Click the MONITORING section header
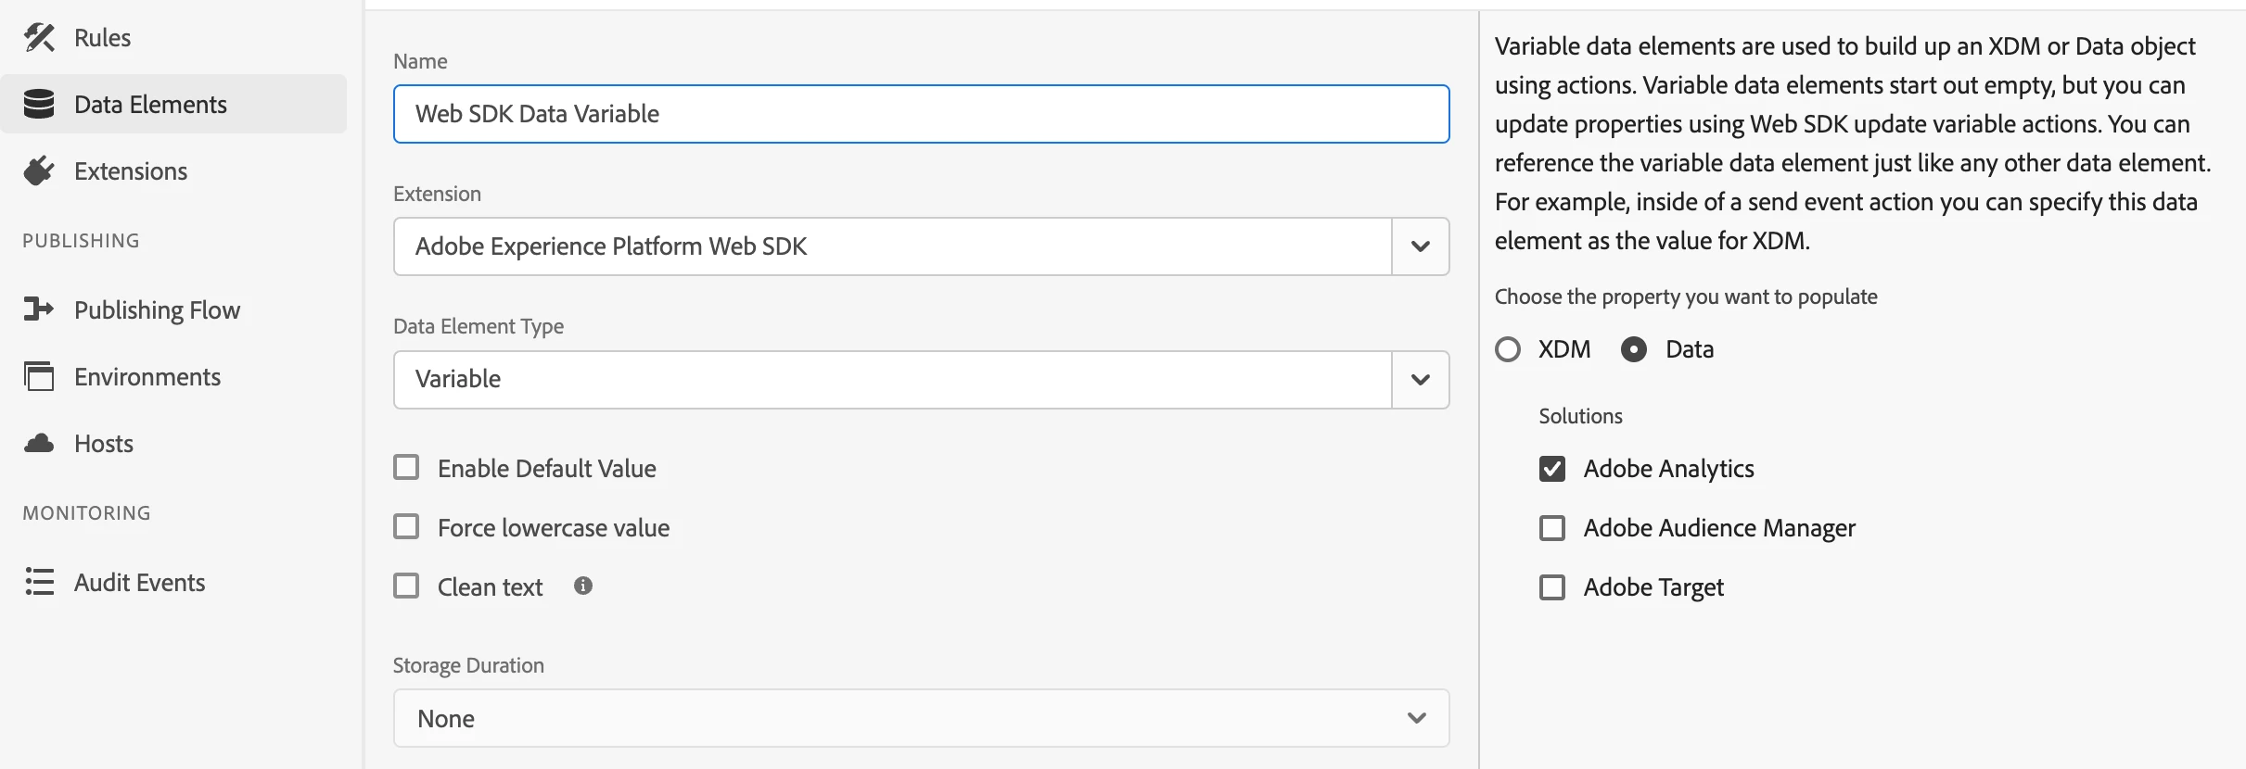This screenshot has width=2246, height=769. (x=86, y=513)
